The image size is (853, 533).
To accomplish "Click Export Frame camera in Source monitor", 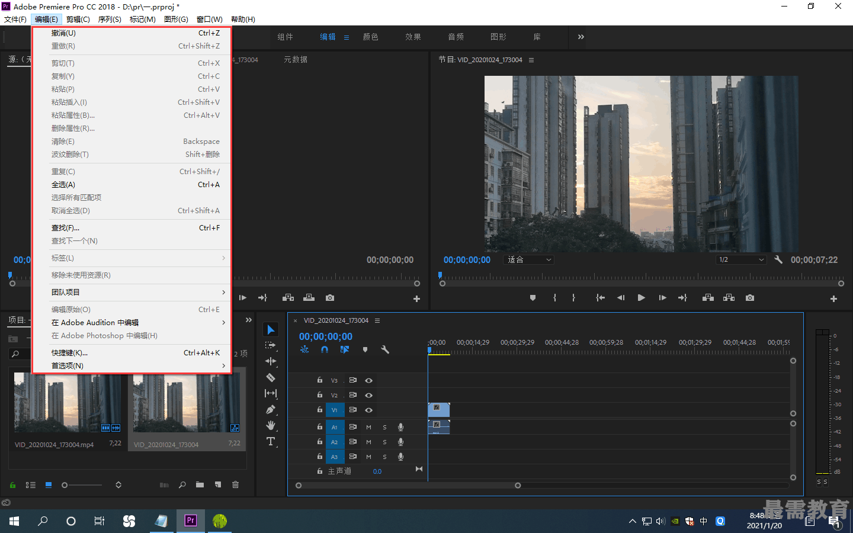I will (x=330, y=298).
